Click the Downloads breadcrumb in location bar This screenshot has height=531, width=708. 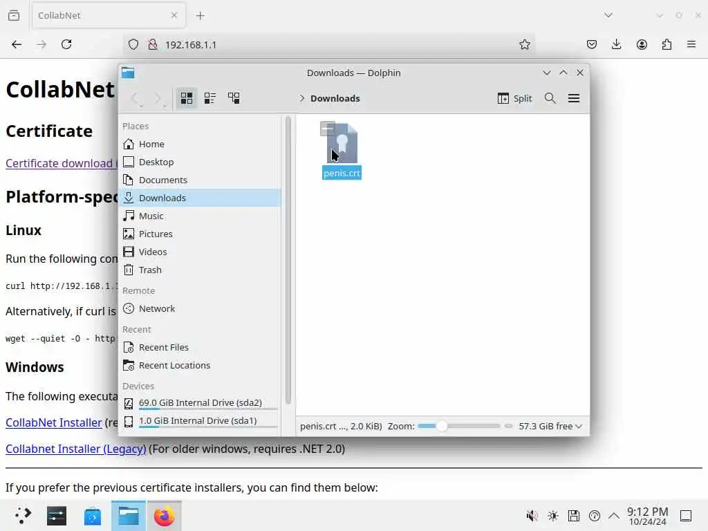pyautogui.click(x=335, y=98)
